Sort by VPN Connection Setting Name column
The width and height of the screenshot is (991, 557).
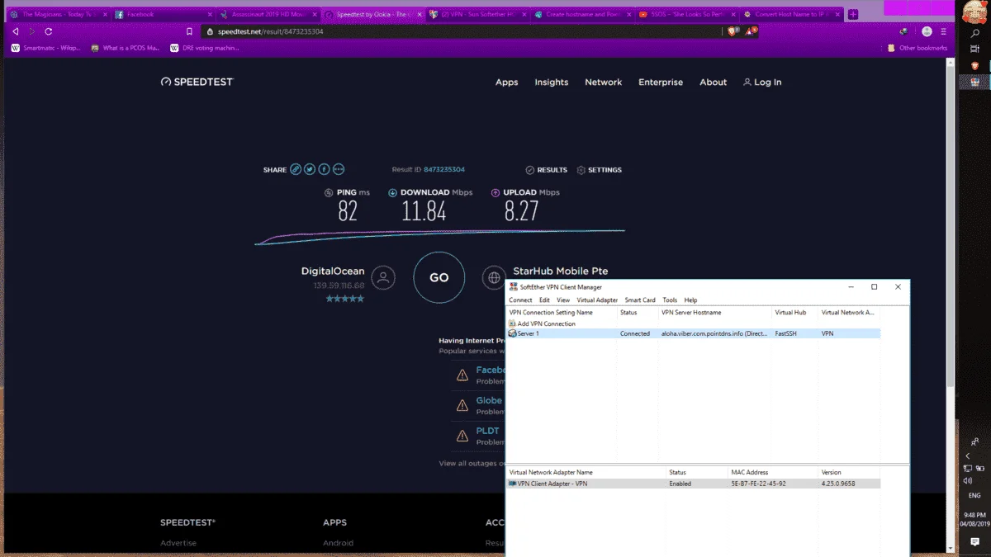point(561,313)
